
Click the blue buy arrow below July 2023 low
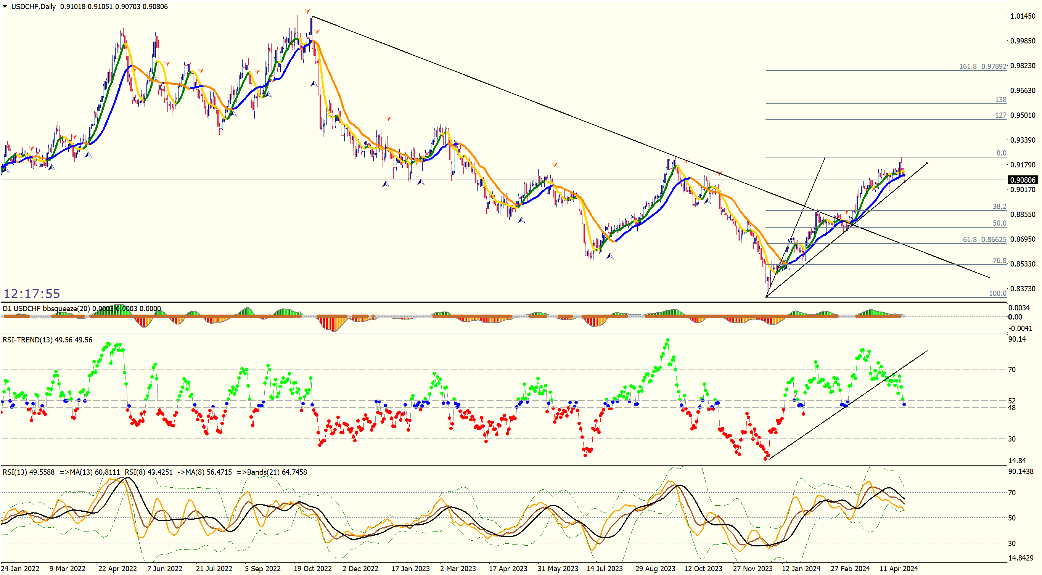tap(609, 256)
